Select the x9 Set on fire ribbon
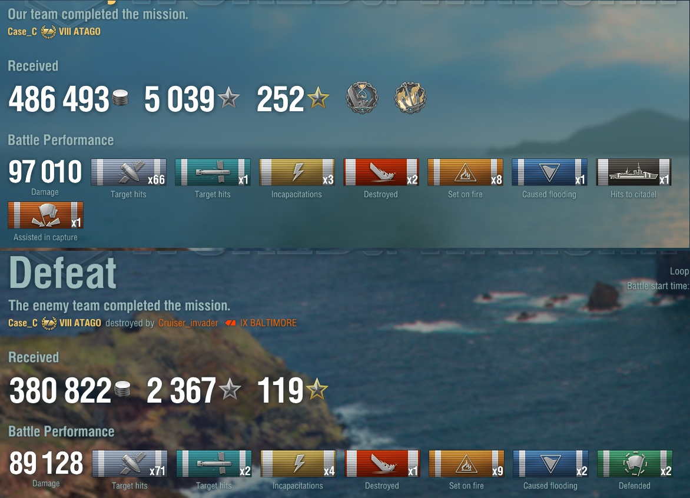Image resolution: width=690 pixels, height=498 pixels. point(466,464)
